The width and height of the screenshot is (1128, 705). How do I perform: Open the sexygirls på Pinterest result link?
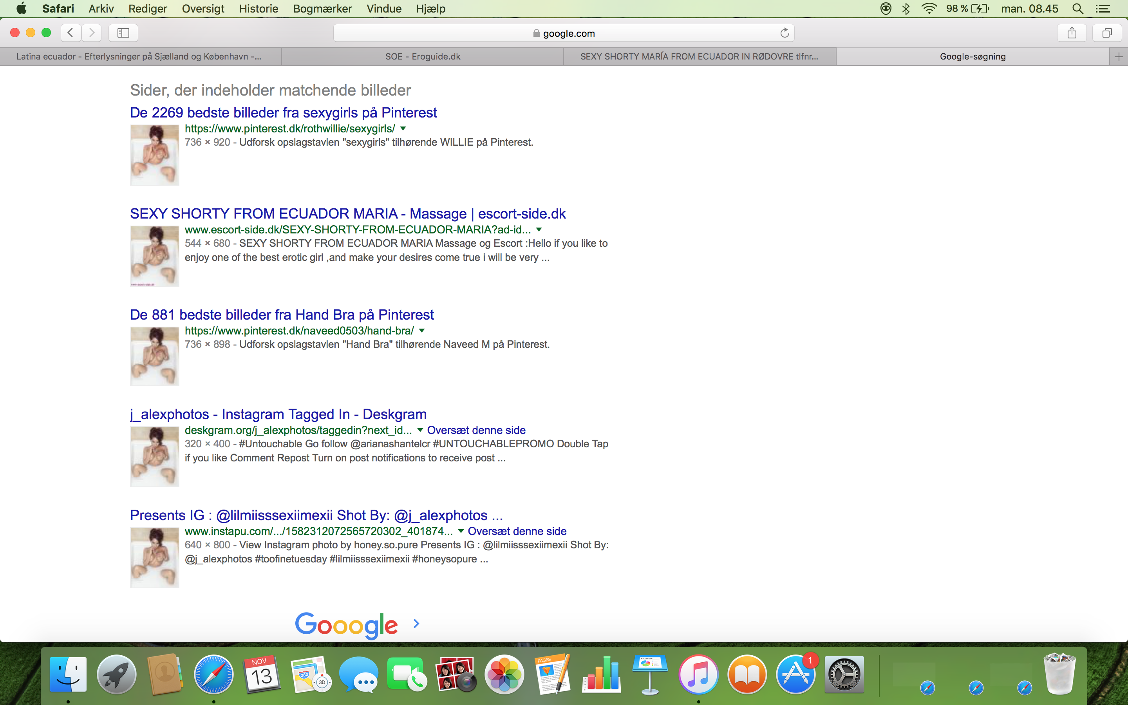[284, 113]
